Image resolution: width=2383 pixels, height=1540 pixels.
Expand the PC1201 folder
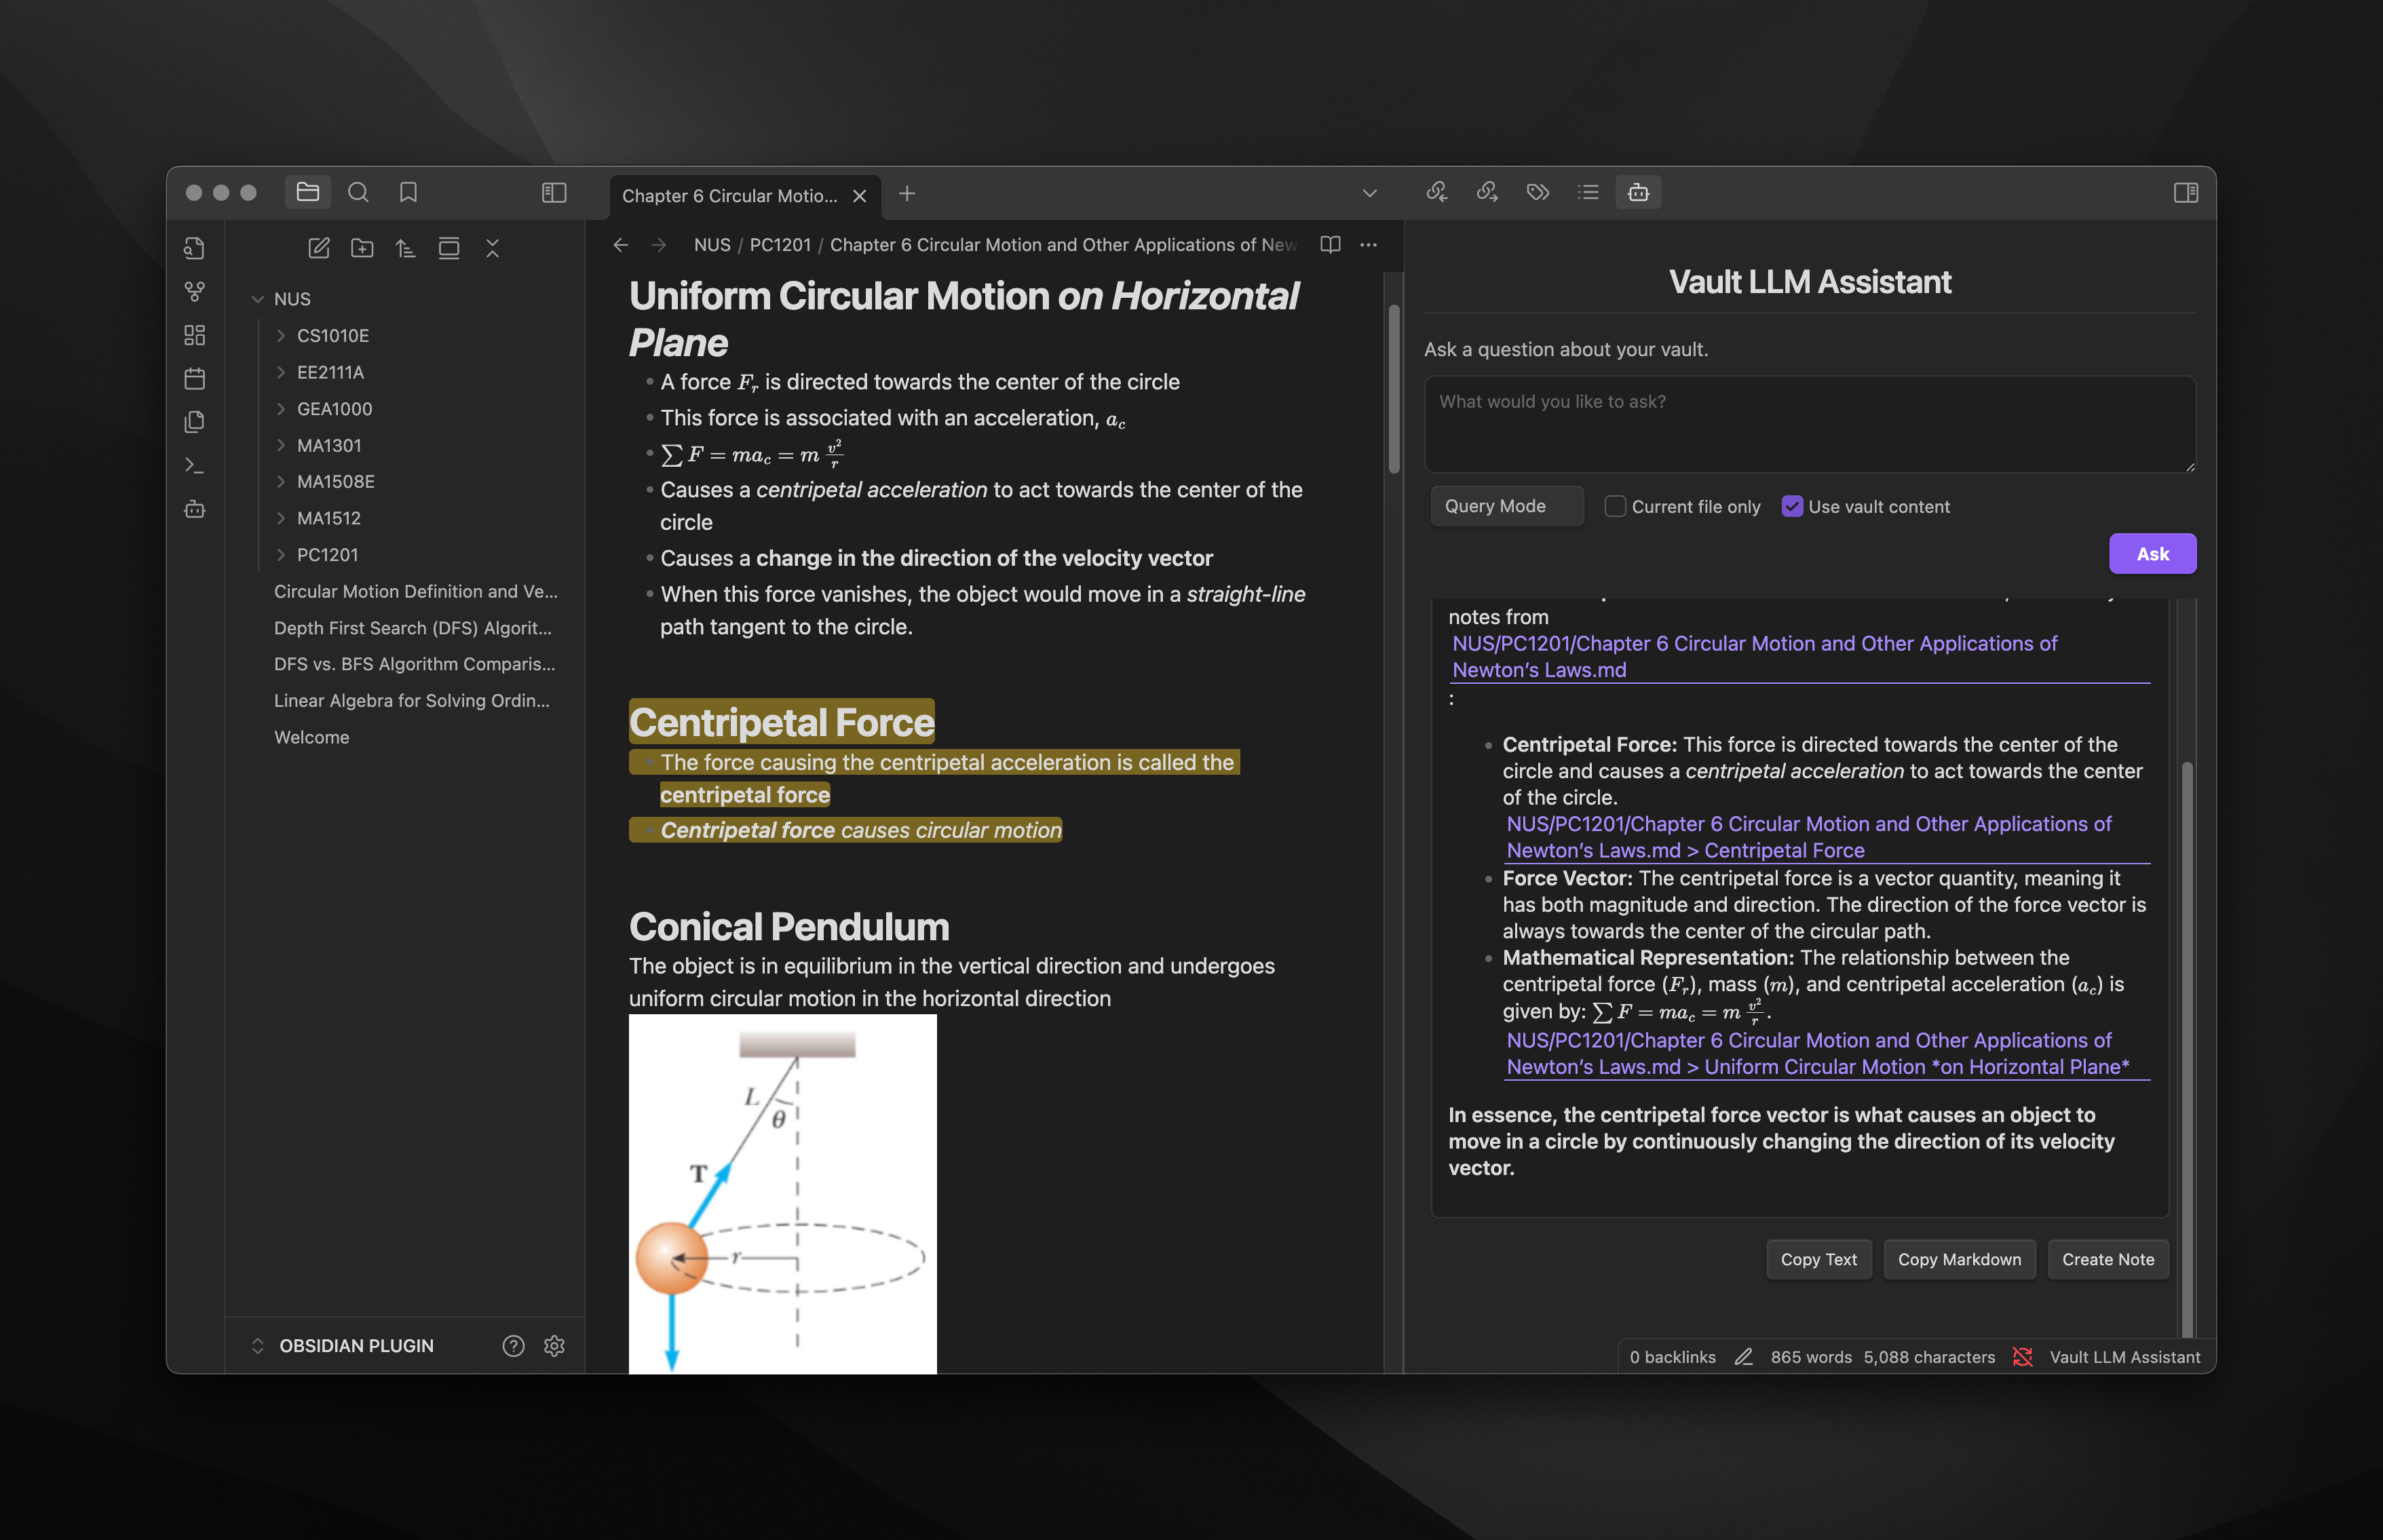327,555
